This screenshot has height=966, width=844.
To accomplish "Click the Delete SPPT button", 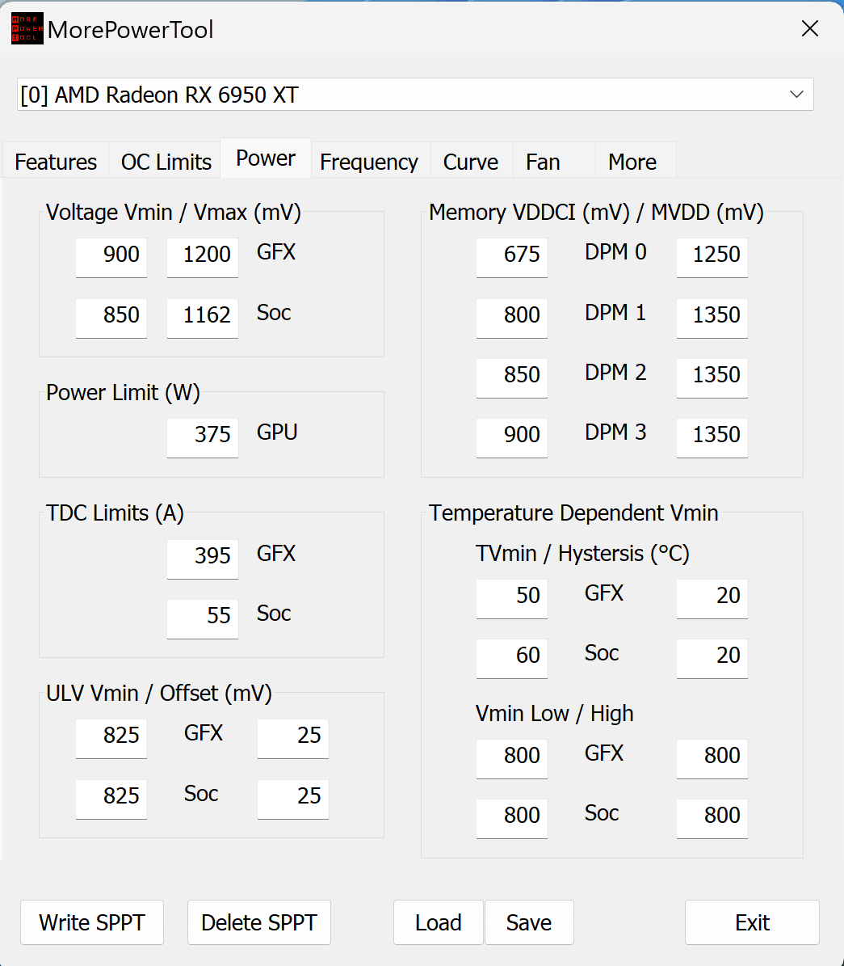I will [x=259, y=922].
